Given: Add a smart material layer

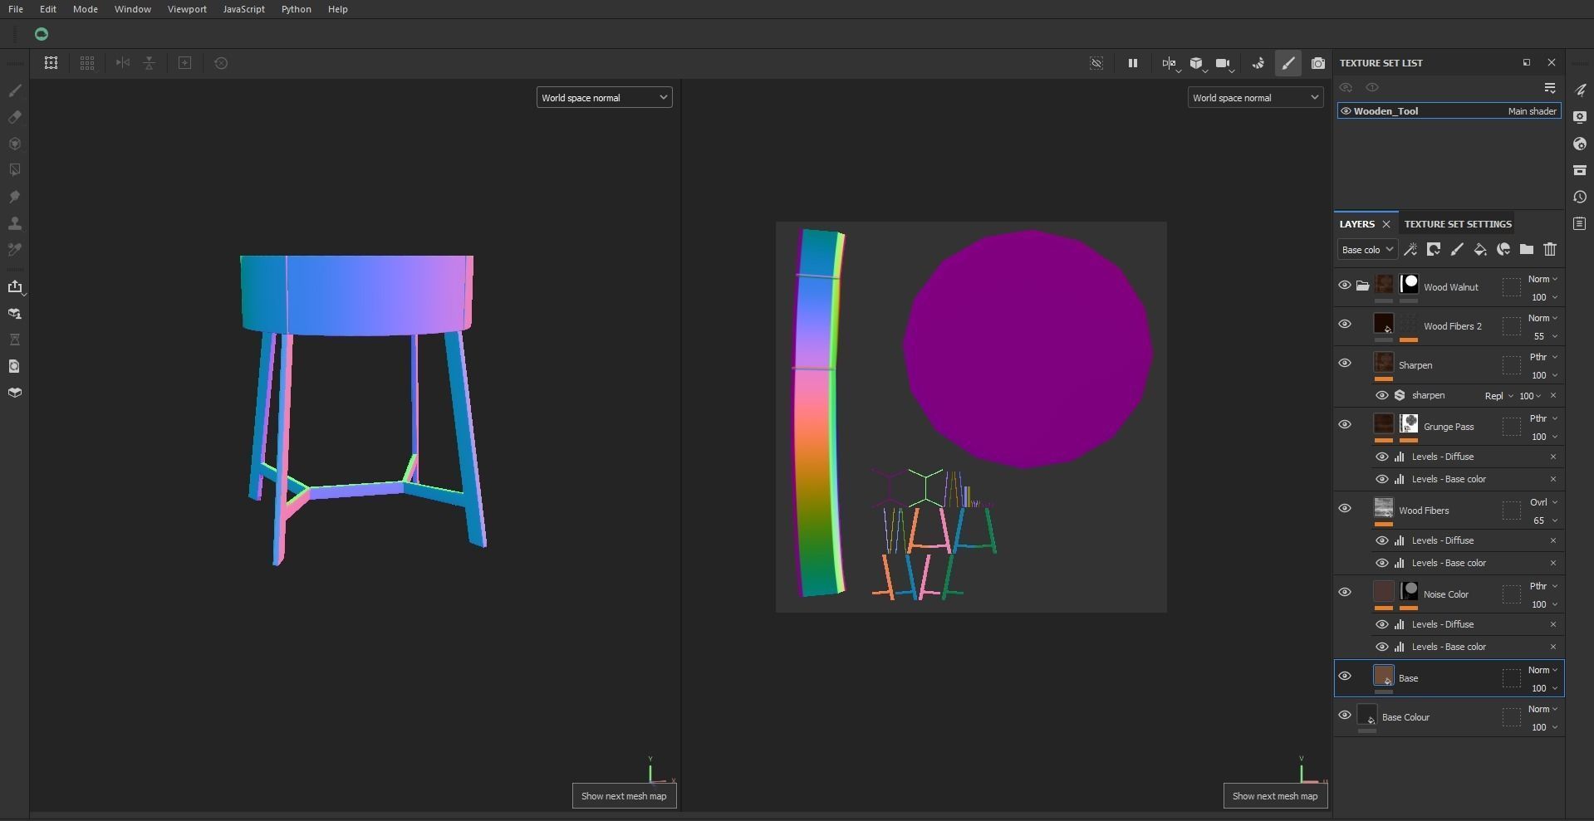Looking at the screenshot, I should 1503,249.
